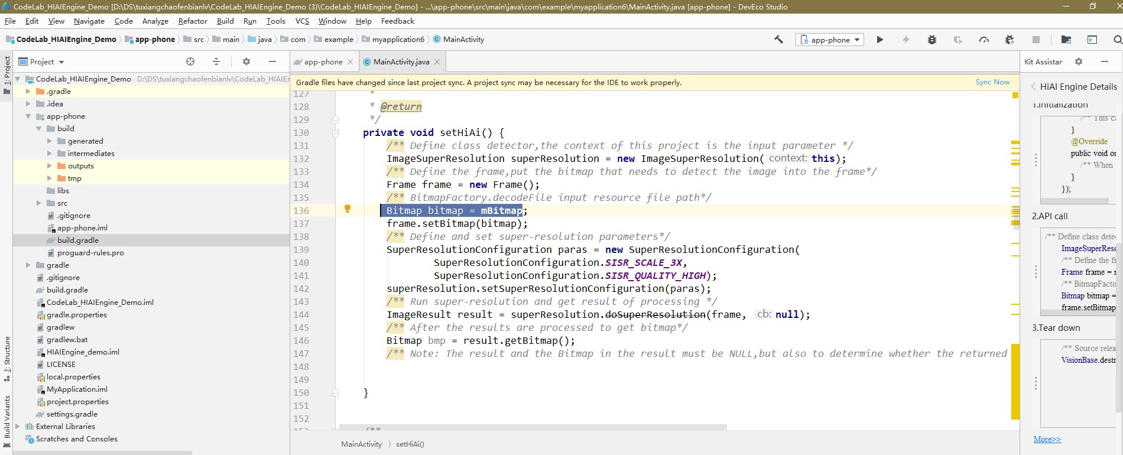Open the Navigate menu
This screenshot has width=1123, height=455.
coord(89,21)
